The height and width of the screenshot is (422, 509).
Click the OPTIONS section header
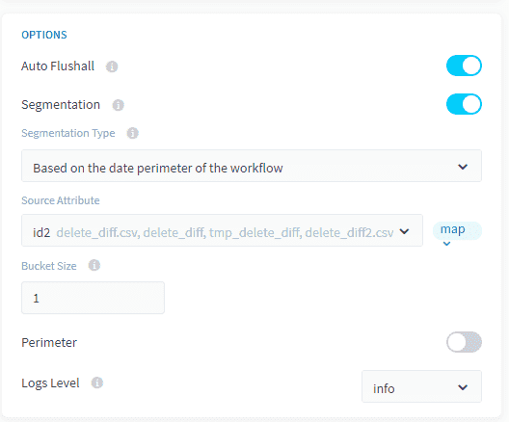pos(44,35)
